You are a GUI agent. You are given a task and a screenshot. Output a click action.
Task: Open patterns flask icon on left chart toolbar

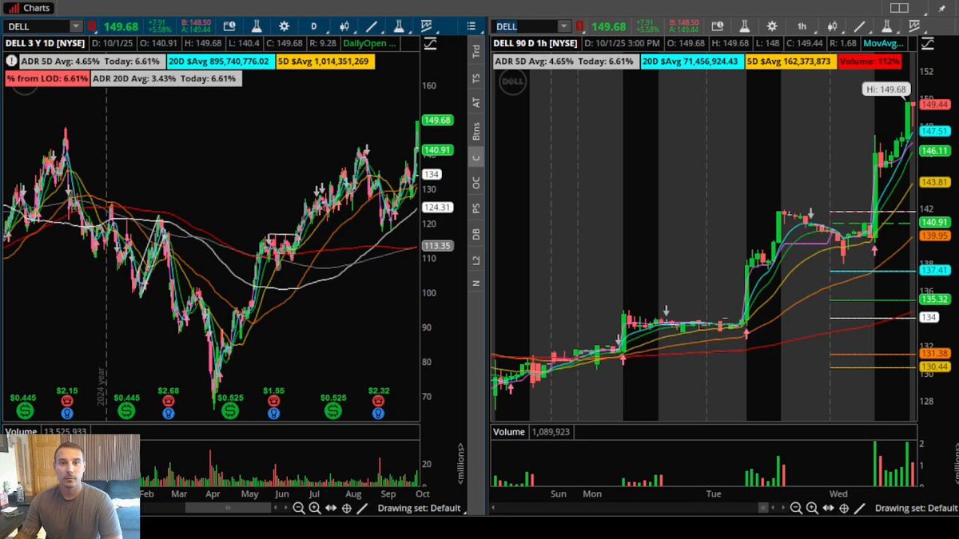399,26
